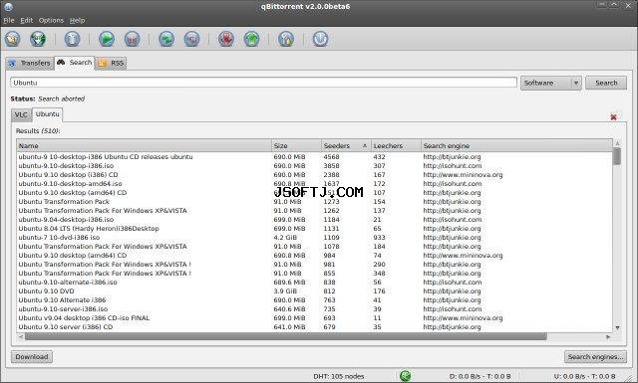Click the download speed status 'D: 0.0 B/s'
Screen dimensions: 638x383
coord(480,376)
